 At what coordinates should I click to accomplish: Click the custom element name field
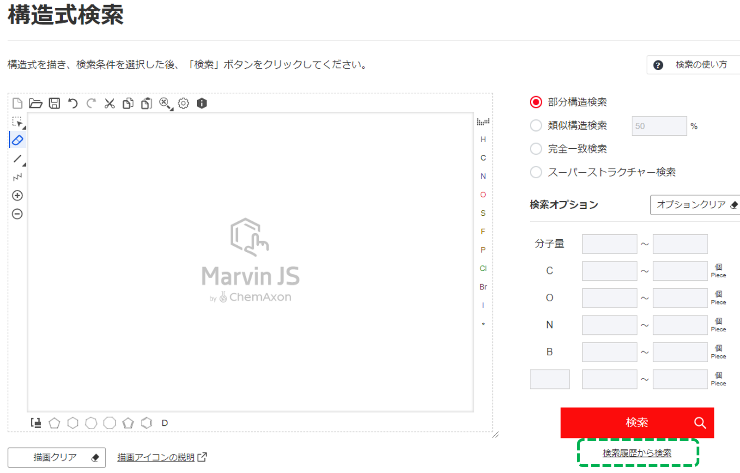click(550, 379)
